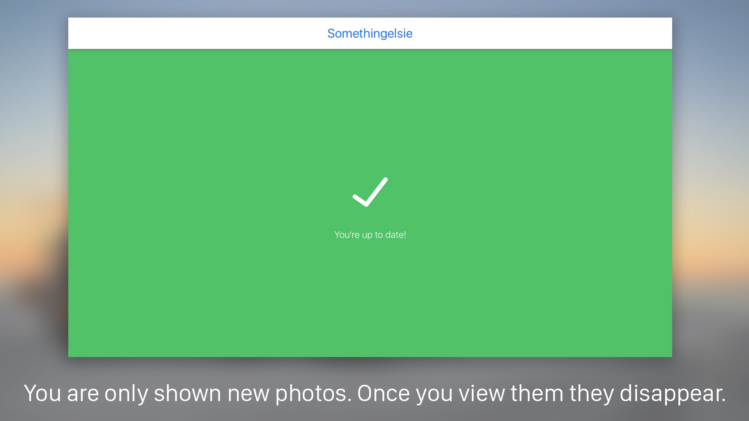Image resolution: width=749 pixels, height=421 pixels.
Task: Click the word "You're" under the checkmark
Action: [x=347, y=235]
